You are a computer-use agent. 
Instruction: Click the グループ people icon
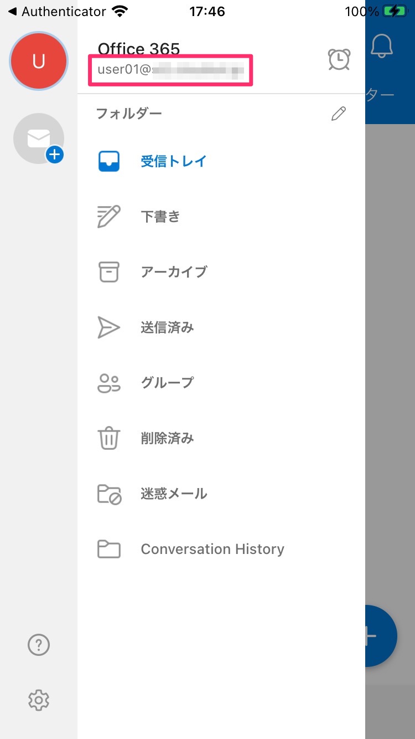pos(109,383)
